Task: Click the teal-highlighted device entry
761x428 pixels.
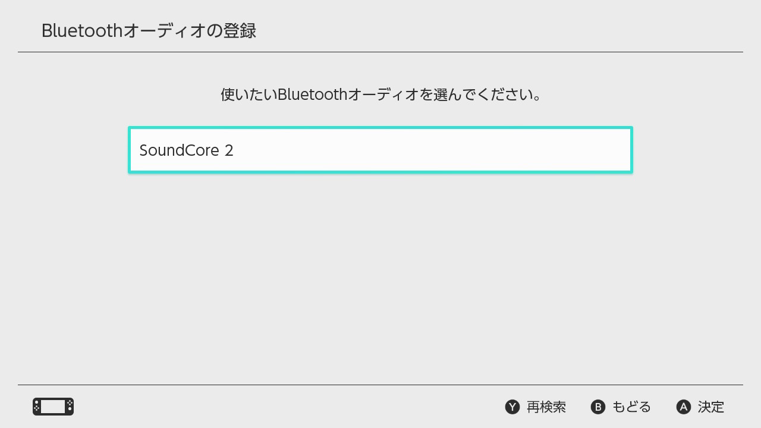Action: pos(380,150)
